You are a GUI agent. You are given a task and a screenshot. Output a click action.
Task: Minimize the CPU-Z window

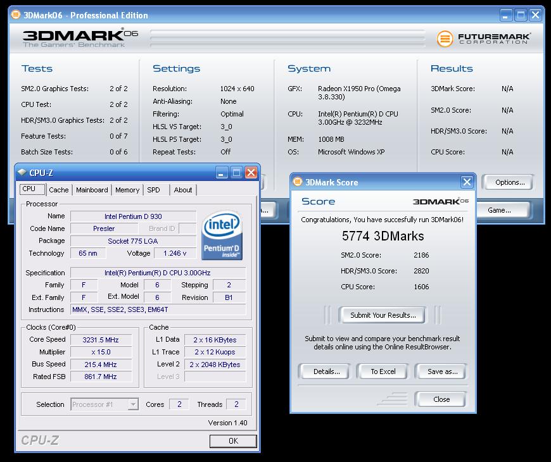tap(222, 173)
